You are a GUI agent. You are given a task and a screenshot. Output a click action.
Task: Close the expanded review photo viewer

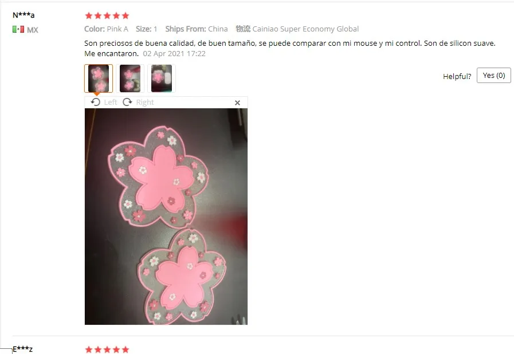click(x=238, y=103)
